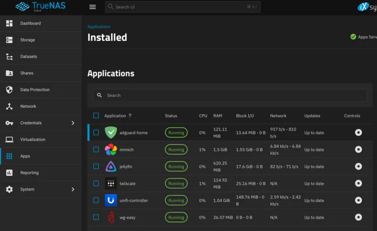Expand the System submenu chevron
The image size is (377, 231).
73,190
